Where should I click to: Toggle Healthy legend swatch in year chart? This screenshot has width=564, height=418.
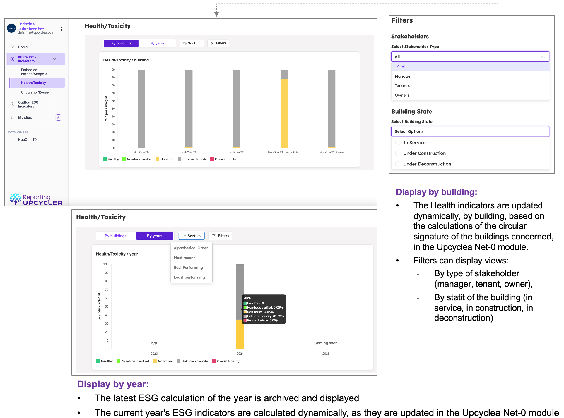pyautogui.click(x=98, y=361)
